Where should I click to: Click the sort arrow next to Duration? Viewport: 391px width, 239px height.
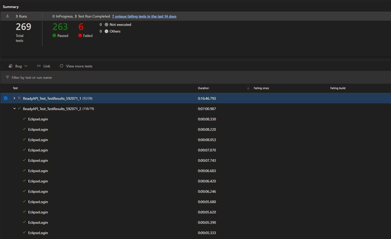pyautogui.click(x=248, y=88)
